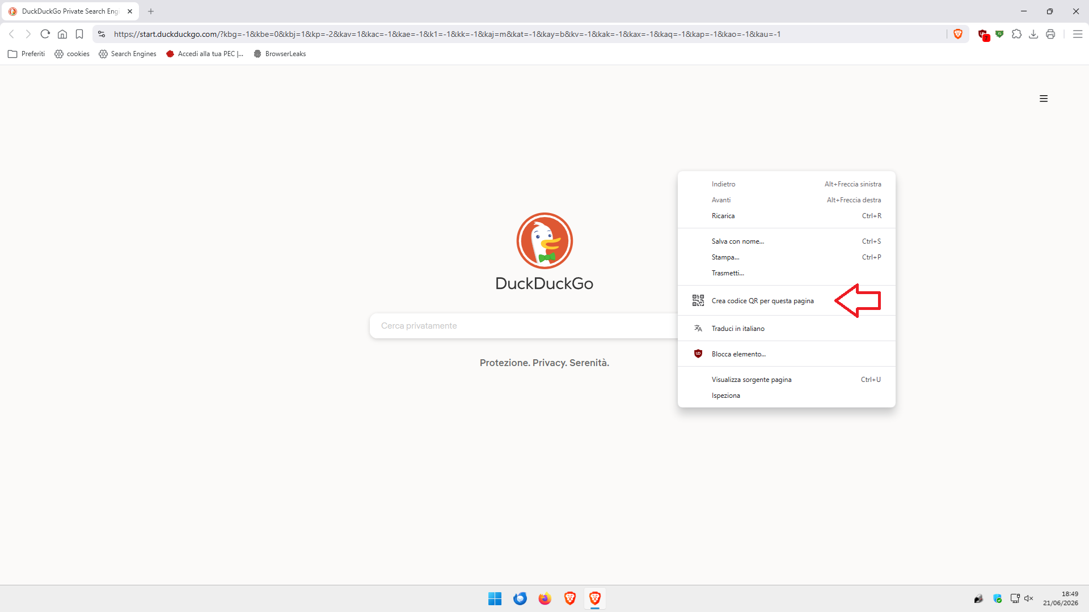Click the active underlined Brave taskbar icon
Screen dimensions: 1089x612
(595, 598)
